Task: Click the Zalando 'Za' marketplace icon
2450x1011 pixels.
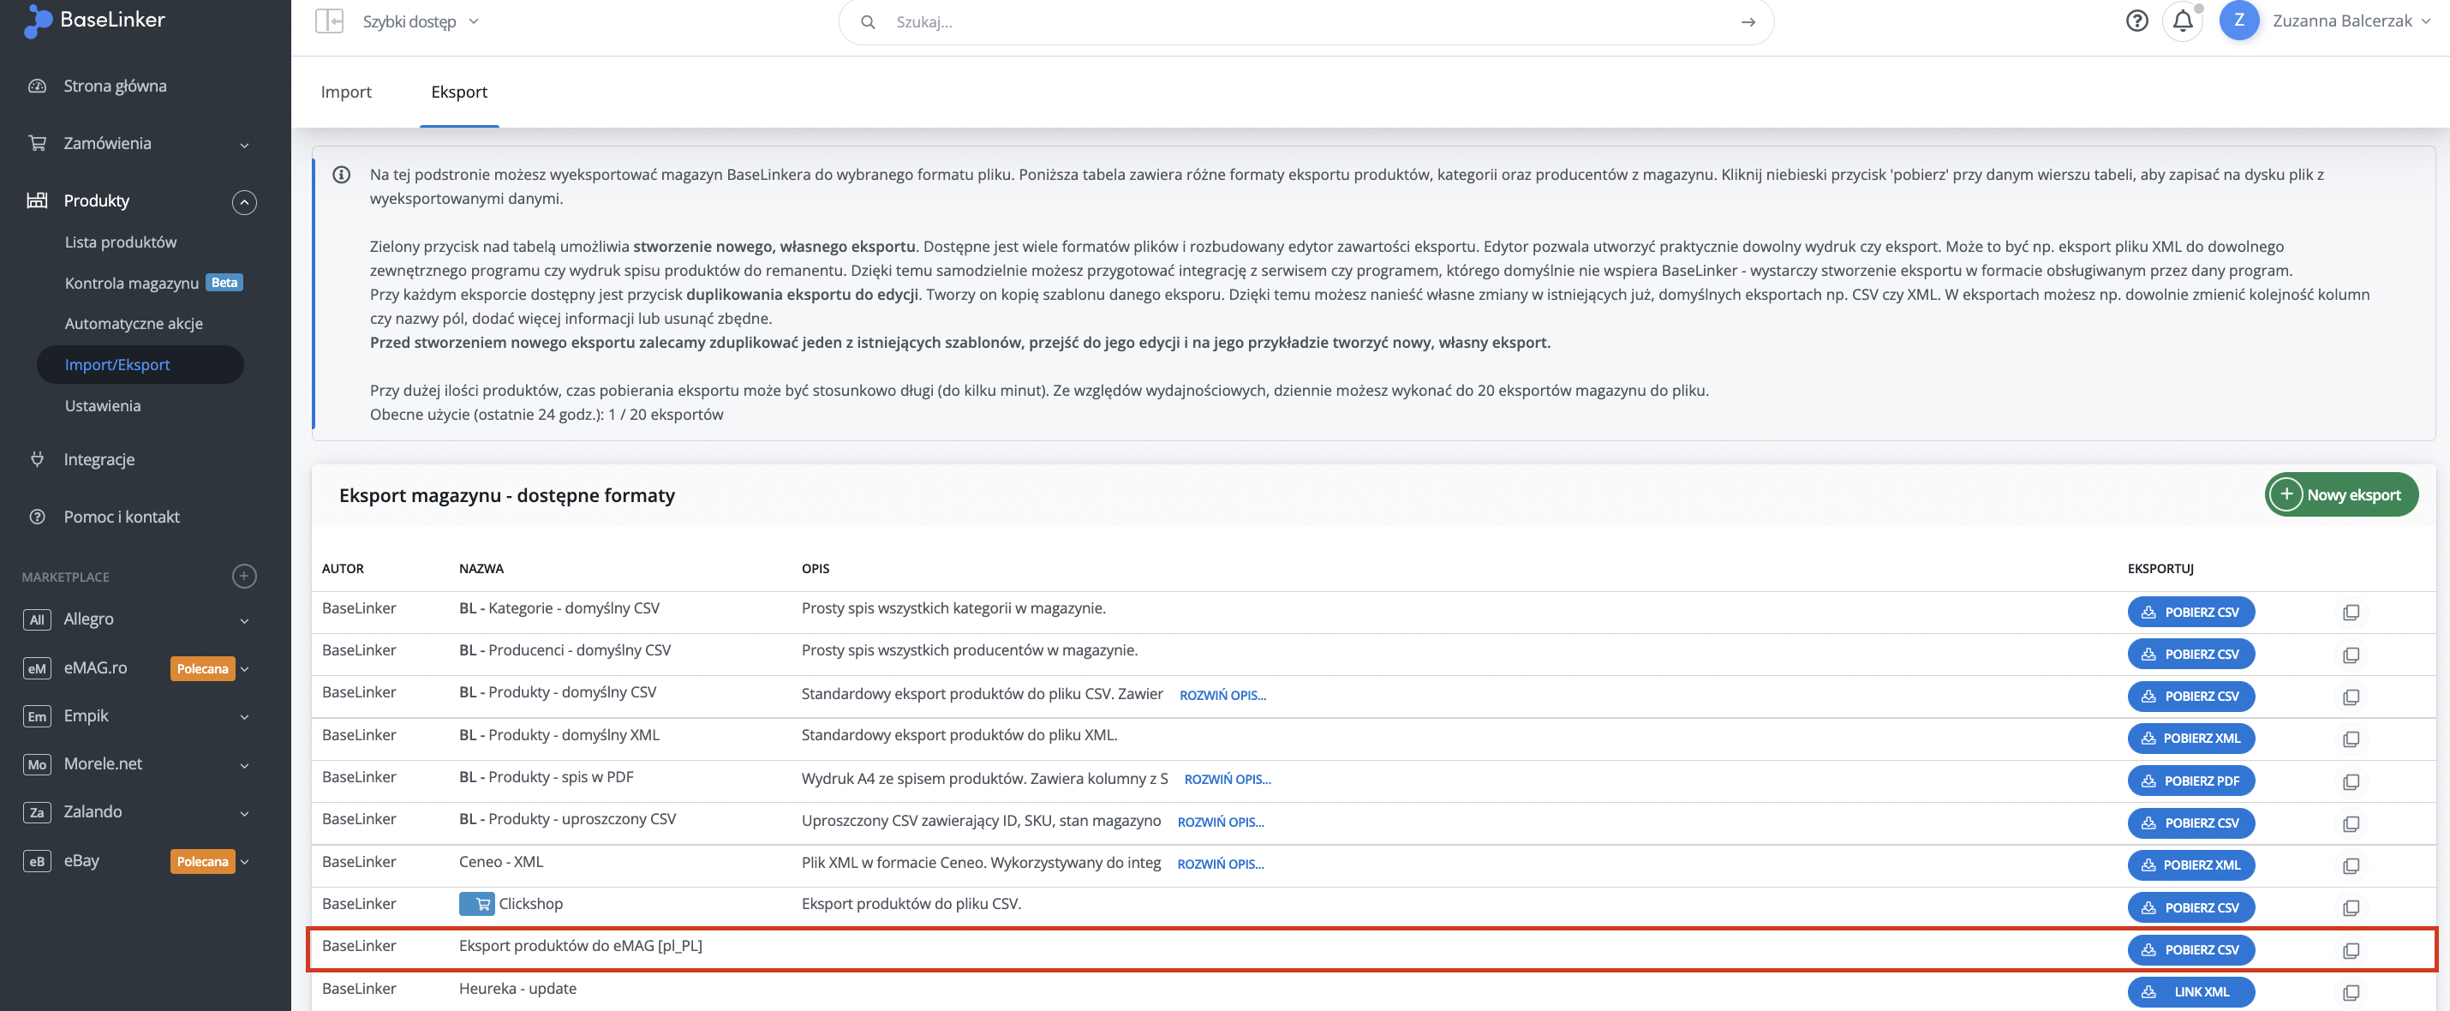Action: [x=36, y=812]
